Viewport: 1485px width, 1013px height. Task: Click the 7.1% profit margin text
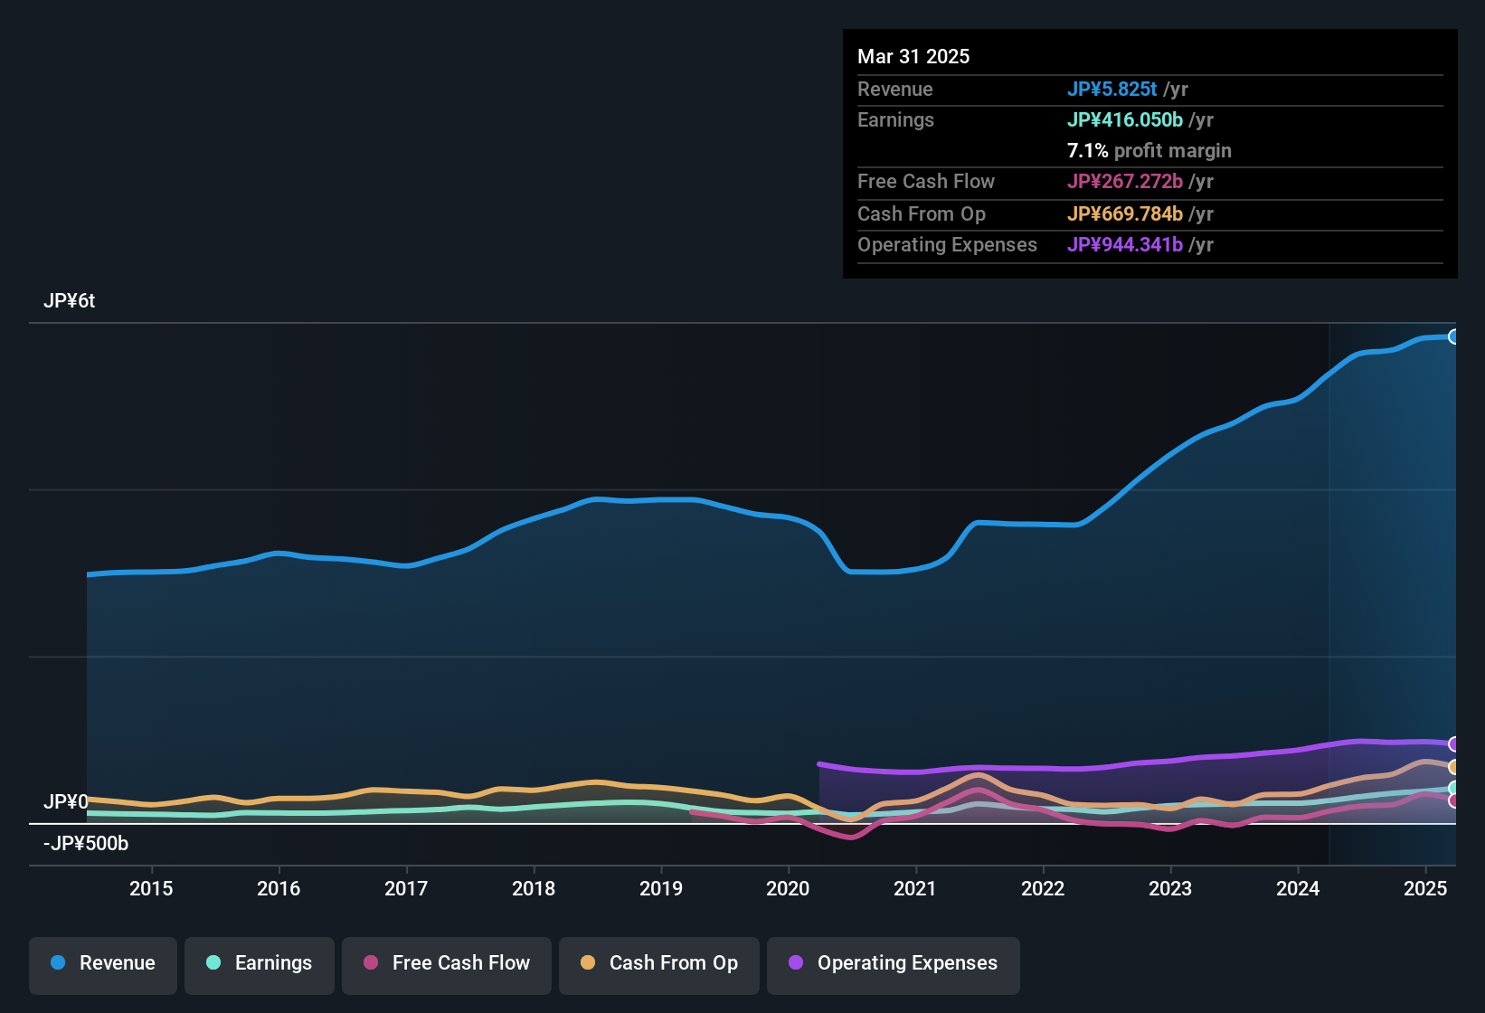click(x=1149, y=150)
